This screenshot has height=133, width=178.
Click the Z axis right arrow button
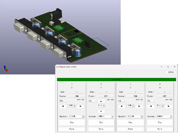tap(139, 106)
